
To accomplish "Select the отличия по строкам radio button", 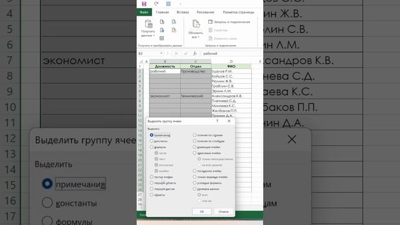I will (x=194, y=135).
